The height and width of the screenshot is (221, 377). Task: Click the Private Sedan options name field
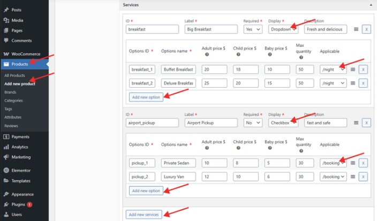[x=178, y=163]
